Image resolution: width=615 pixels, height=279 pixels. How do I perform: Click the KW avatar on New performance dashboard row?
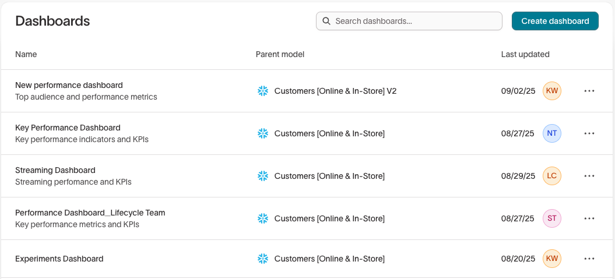(x=551, y=91)
